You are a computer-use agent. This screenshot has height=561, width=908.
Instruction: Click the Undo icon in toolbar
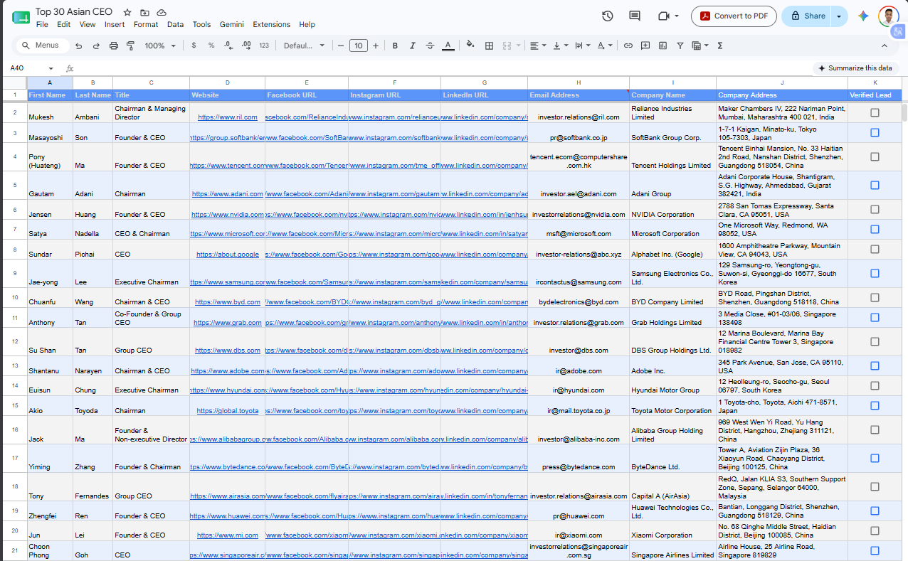coord(78,46)
